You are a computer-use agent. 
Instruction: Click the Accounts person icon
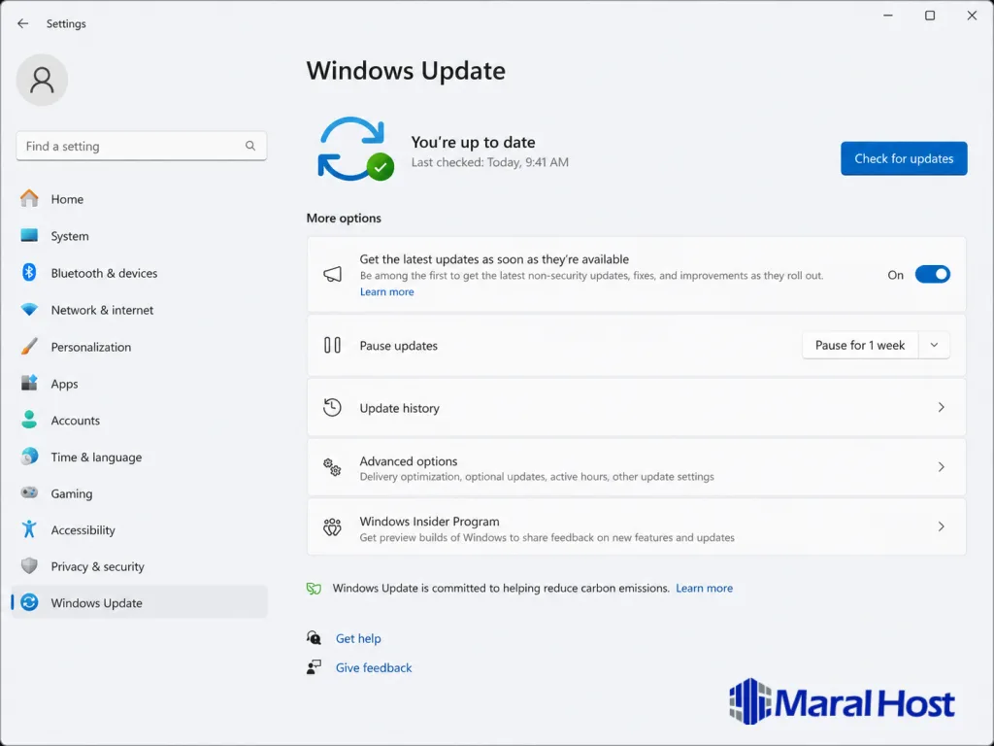(x=29, y=420)
